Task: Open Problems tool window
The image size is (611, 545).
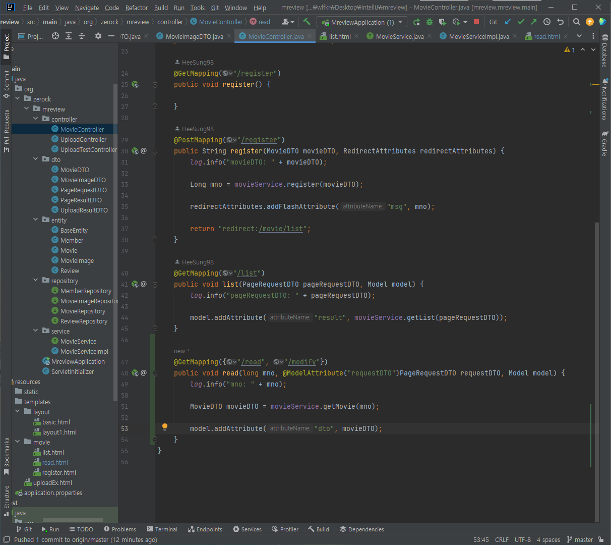Action: (120, 529)
